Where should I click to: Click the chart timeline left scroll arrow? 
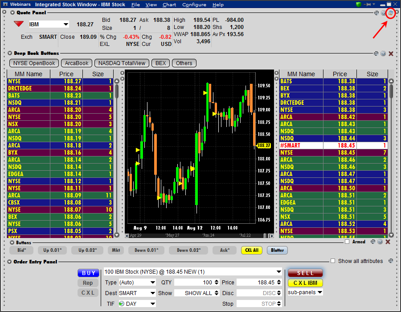click(x=127, y=235)
